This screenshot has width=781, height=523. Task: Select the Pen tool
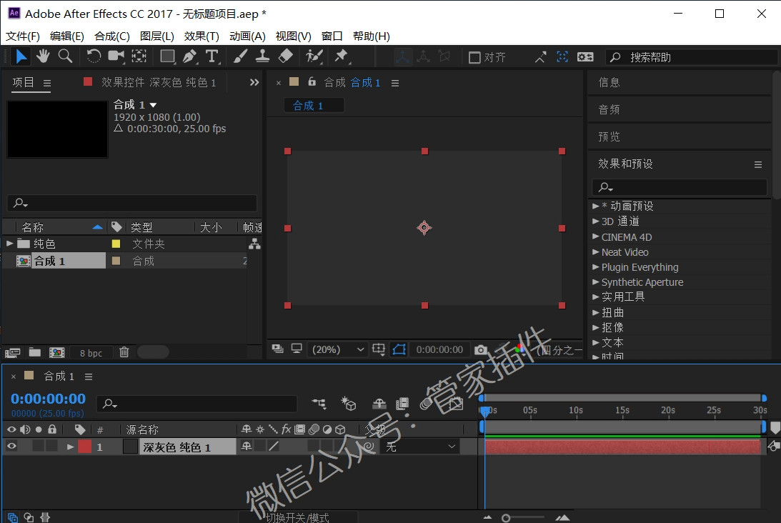click(190, 56)
